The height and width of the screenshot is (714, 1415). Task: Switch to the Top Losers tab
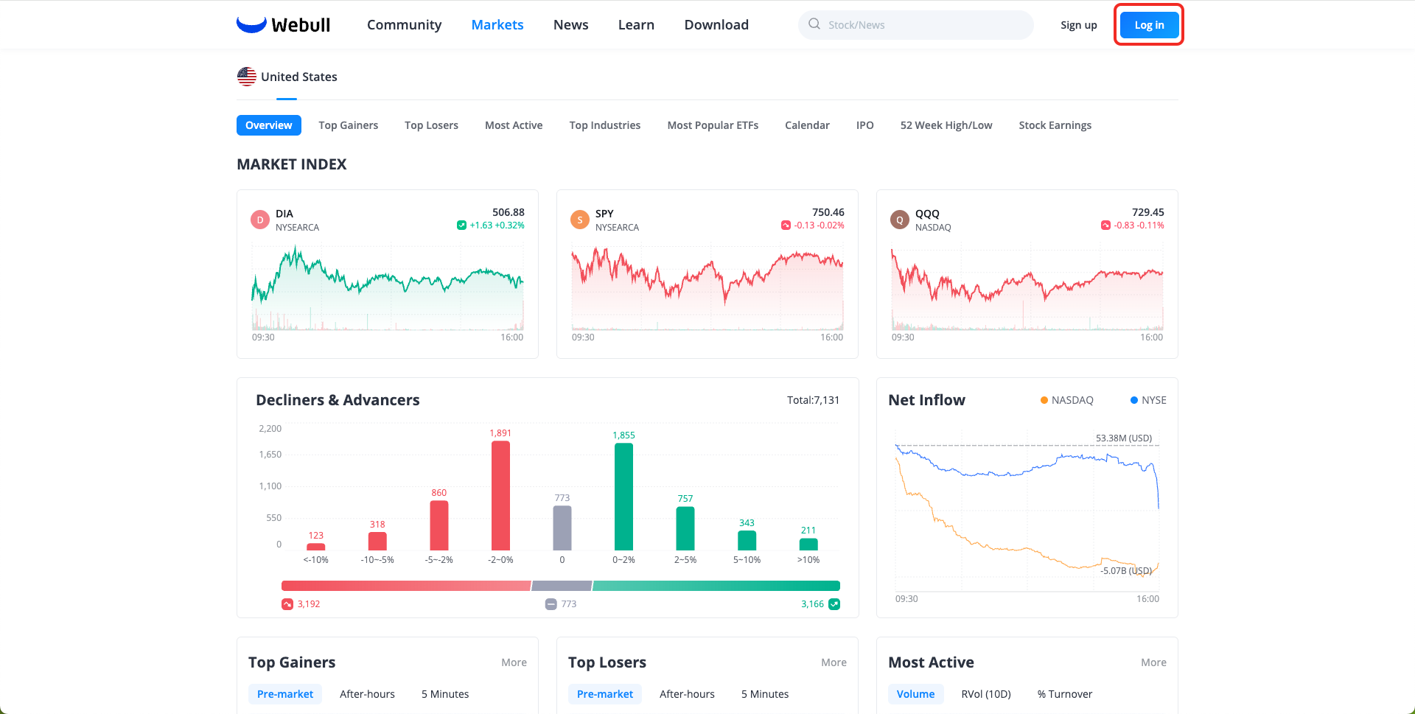point(431,125)
